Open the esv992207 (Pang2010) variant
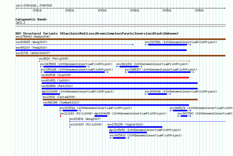 [31, 48]
